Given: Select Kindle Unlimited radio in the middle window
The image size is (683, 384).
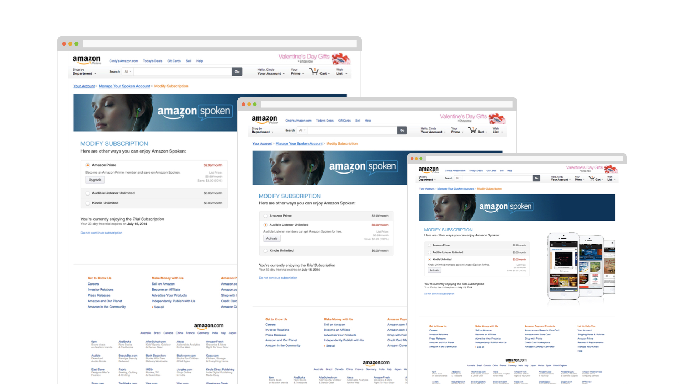Looking at the screenshot, I should [x=265, y=251].
